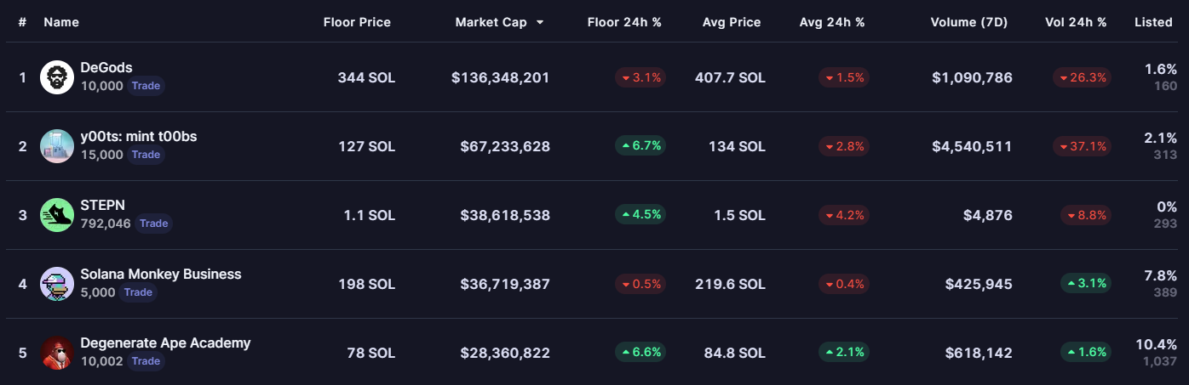Viewport: 1189px width, 385px height.
Task: Open the DeGods collection name link
Action: [x=106, y=68]
